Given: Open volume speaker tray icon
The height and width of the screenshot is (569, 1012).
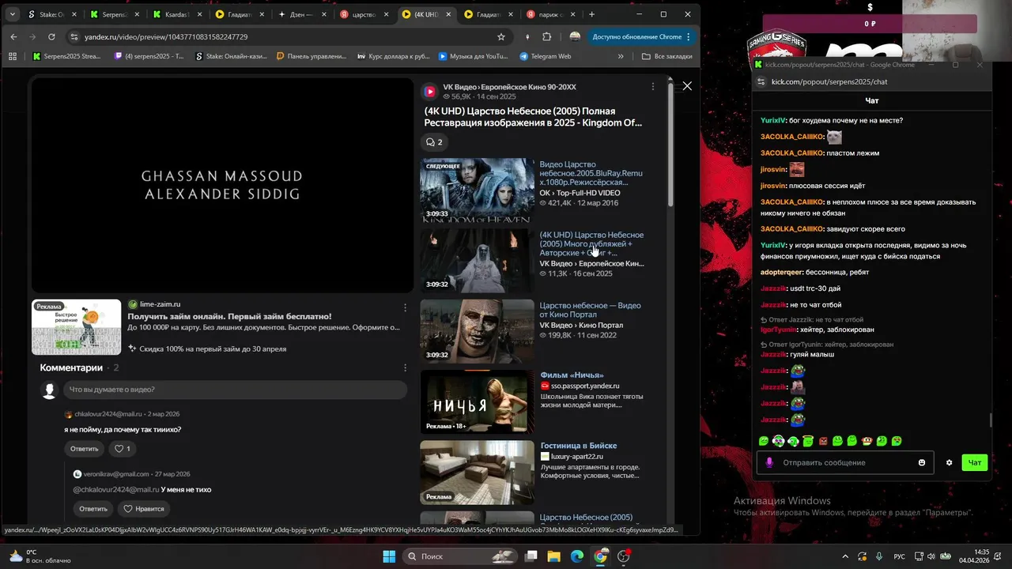Looking at the screenshot, I should pyautogui.click(x=931, y=556).
